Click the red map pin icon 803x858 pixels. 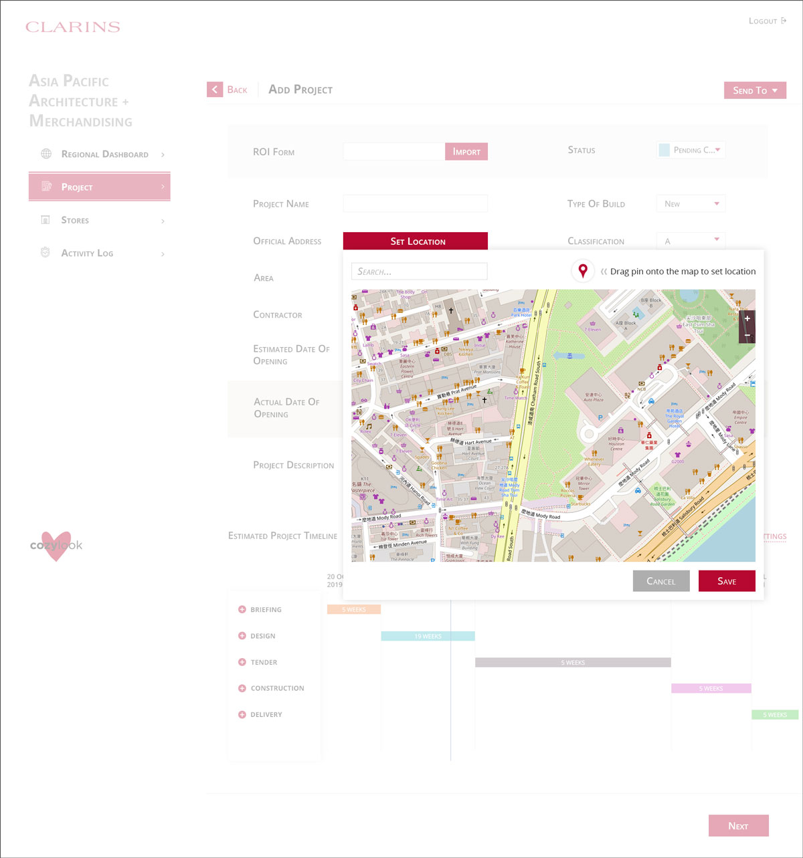click(x=583, y=271)
